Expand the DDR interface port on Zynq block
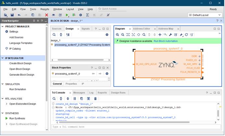 199,56
